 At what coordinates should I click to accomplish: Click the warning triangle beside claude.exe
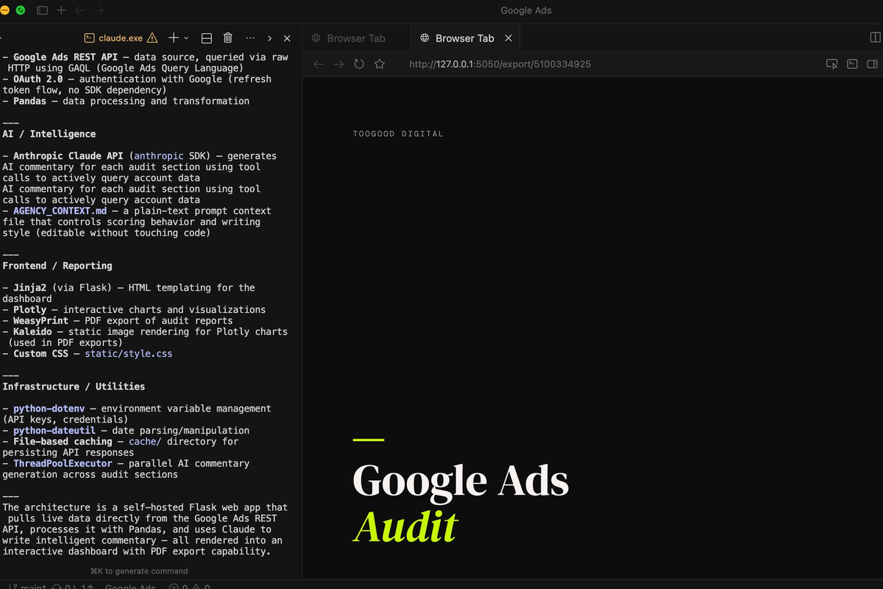point(152,38)
